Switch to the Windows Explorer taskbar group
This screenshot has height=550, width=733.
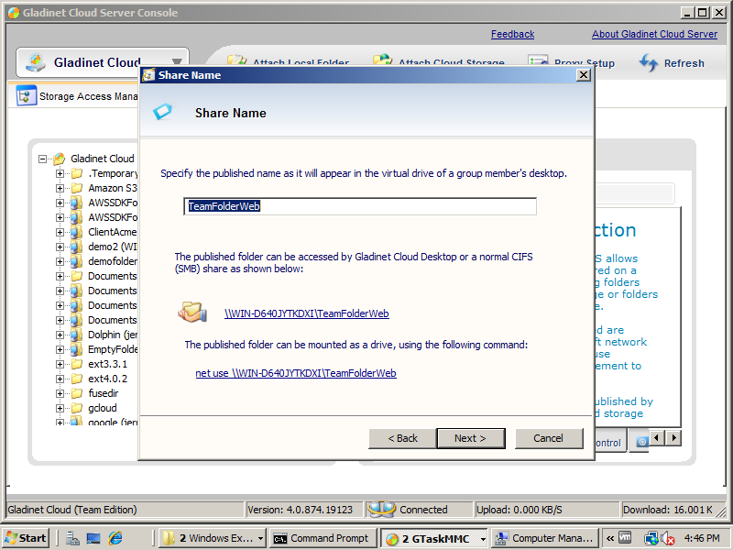click(213, 538)
